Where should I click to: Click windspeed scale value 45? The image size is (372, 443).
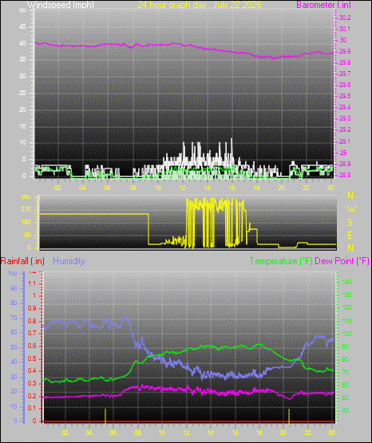22,26
